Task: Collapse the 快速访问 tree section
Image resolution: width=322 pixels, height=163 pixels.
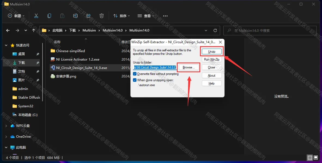Action: pyautogui.click(x=6, y=45)
